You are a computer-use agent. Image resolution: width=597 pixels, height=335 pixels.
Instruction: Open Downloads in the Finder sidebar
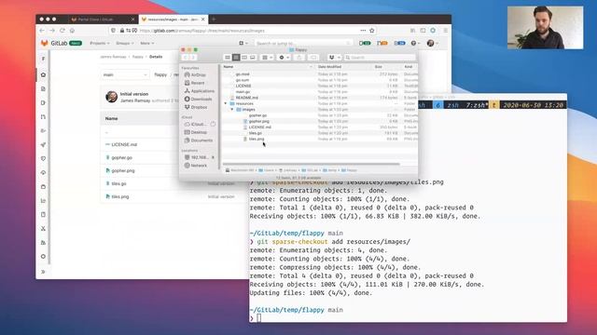[199, 100]
